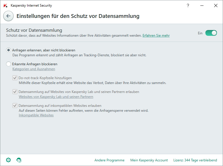The height and width of the screenshot is (166, 223).
Task: Open Andere Programme
Action: tap(109, 160)
